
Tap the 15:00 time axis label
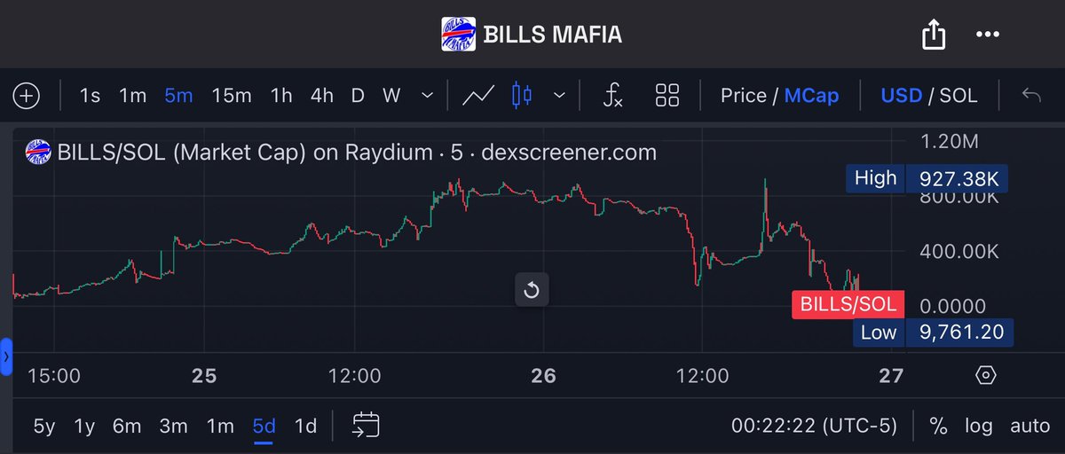54,376
